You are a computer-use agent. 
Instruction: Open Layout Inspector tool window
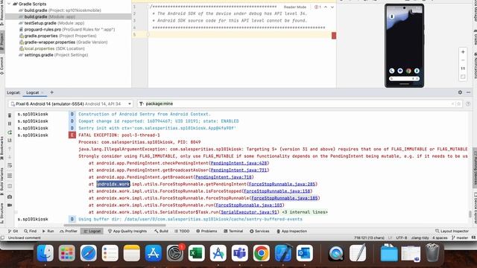(452, 232)
